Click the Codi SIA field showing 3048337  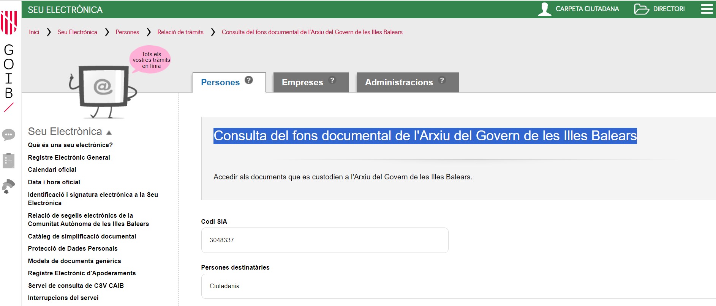pos(324,240)
